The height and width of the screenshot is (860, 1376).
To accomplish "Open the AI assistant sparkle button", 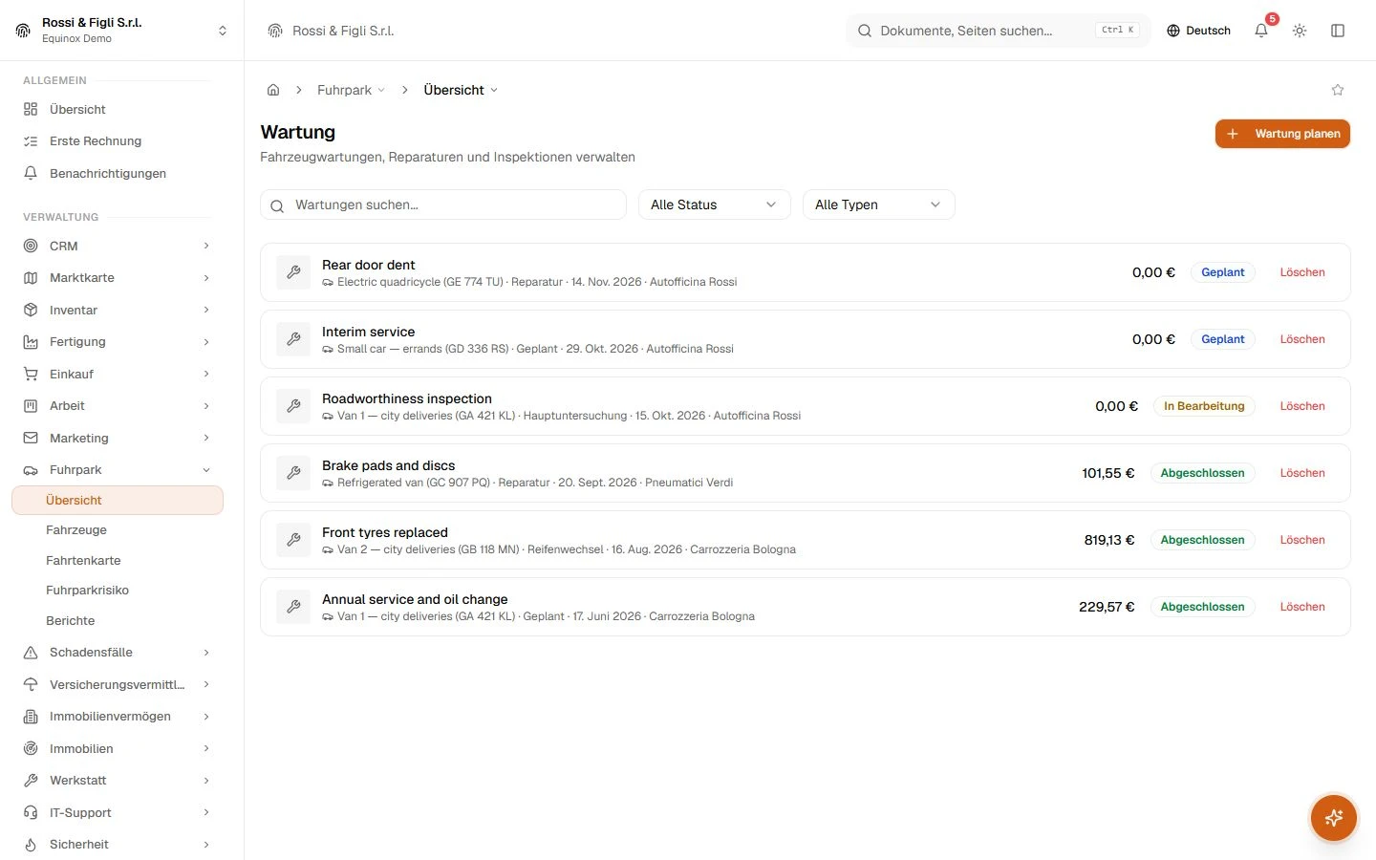I will (x=1334, y=818).
